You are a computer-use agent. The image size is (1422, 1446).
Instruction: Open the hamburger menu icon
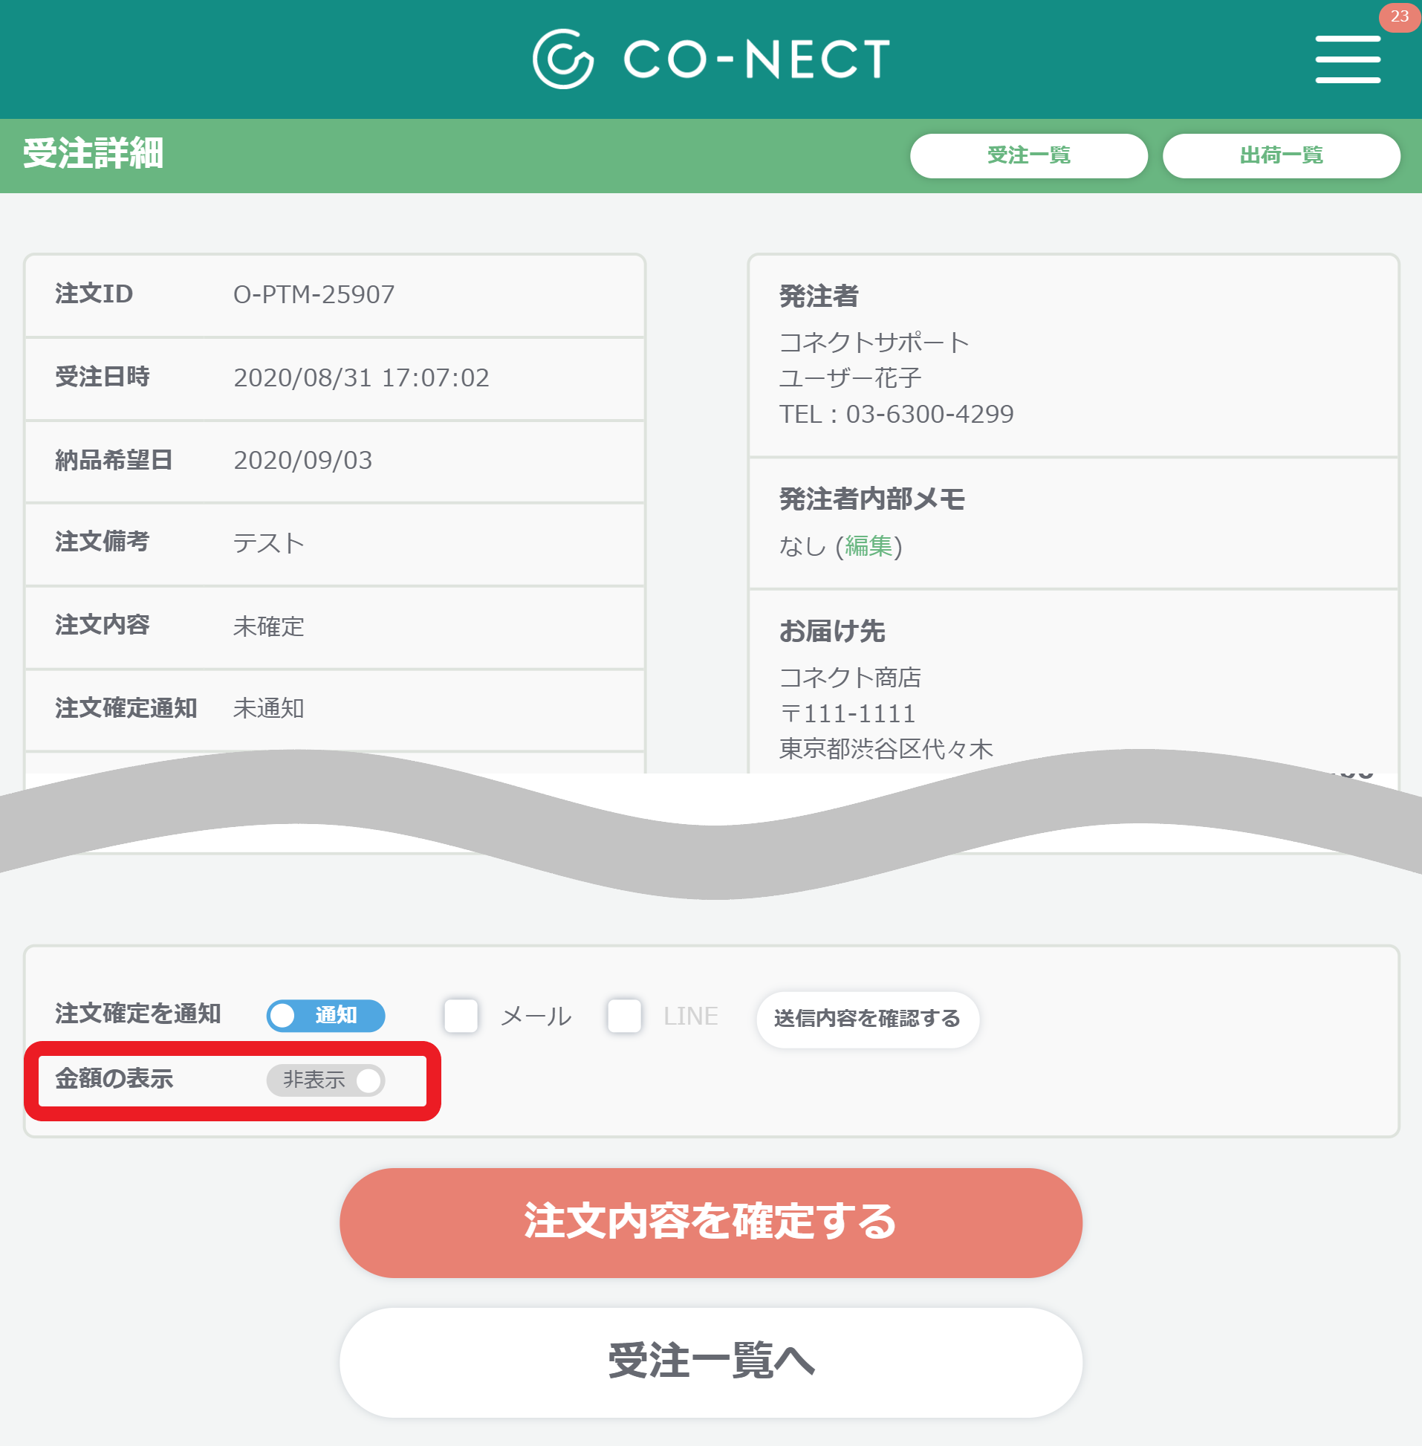(1347, 59)
